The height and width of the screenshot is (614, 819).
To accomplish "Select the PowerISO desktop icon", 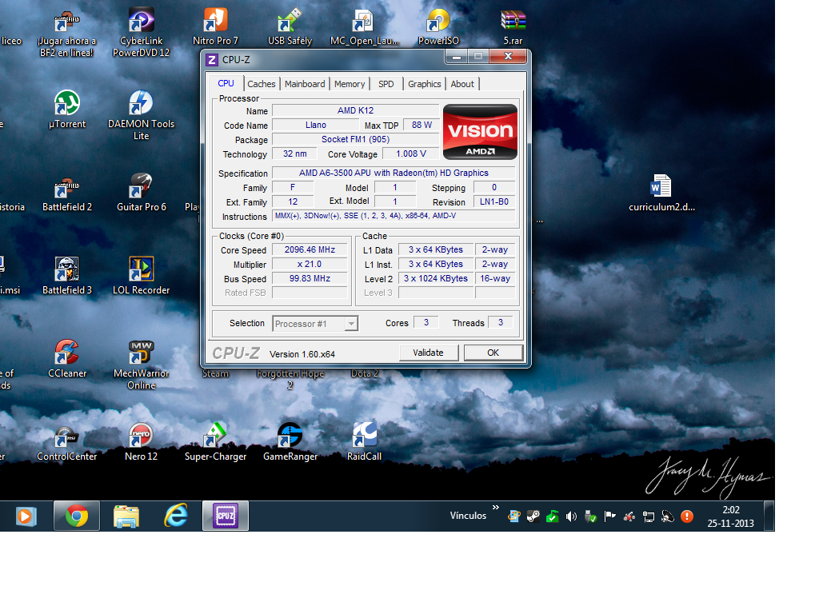I will (438, 27).
